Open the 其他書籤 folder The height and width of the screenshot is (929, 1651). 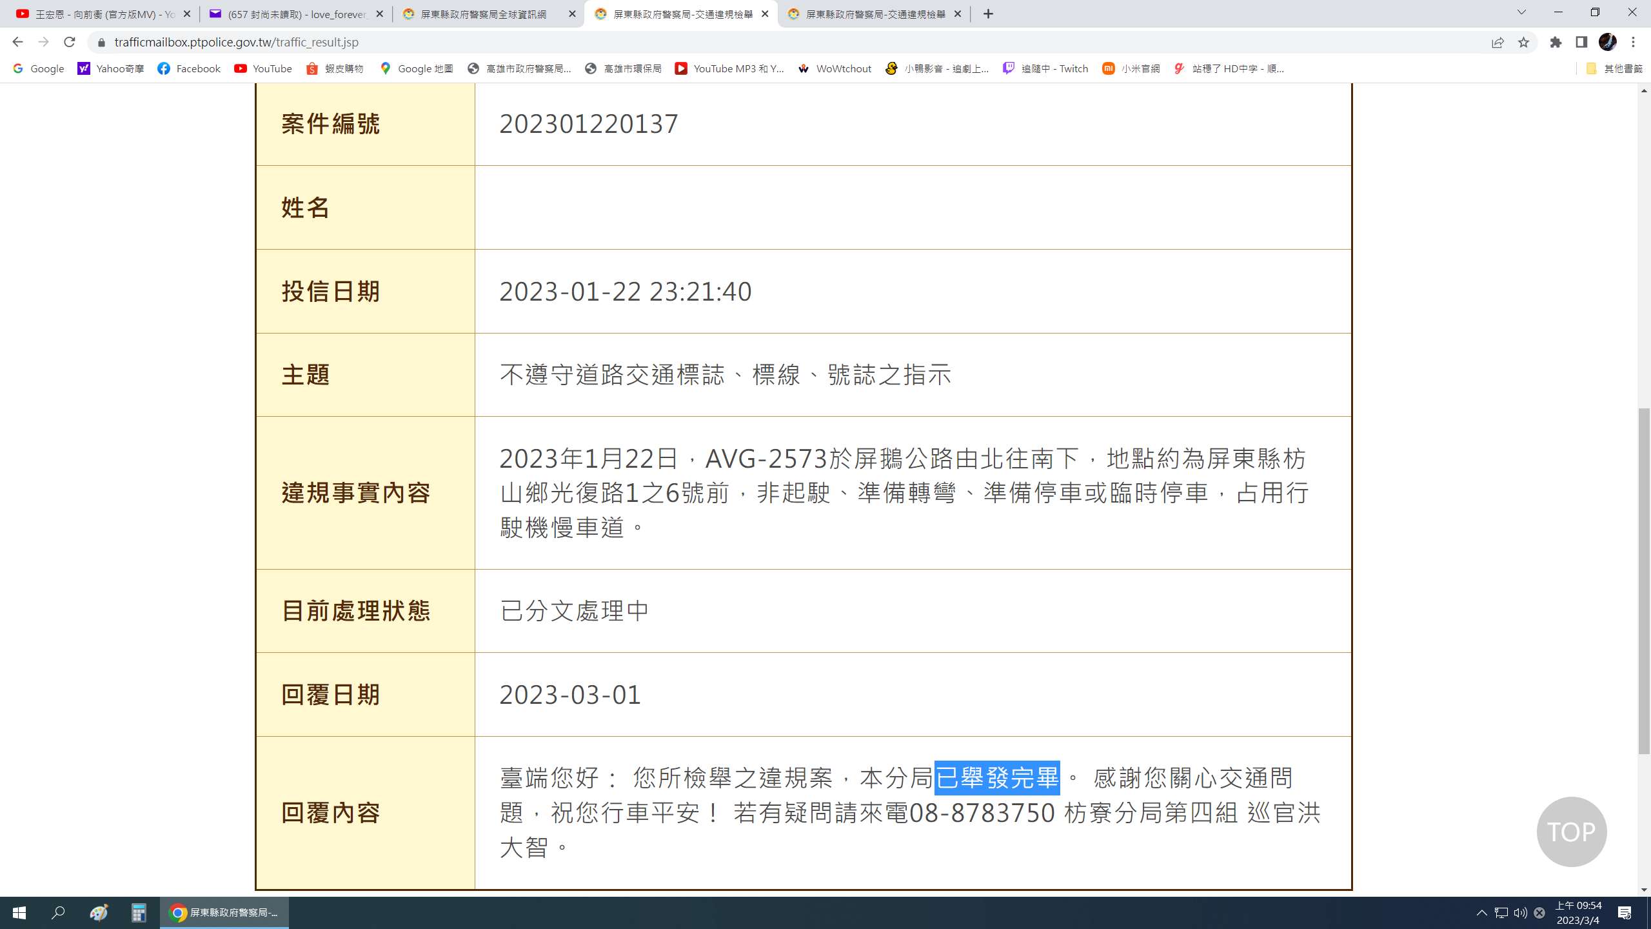tap(1614, 68)
